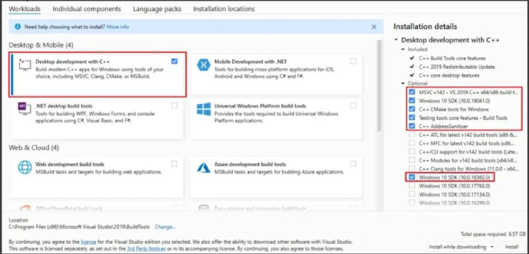Uncheck C++ AddressSanitizer option

point(412,126)
